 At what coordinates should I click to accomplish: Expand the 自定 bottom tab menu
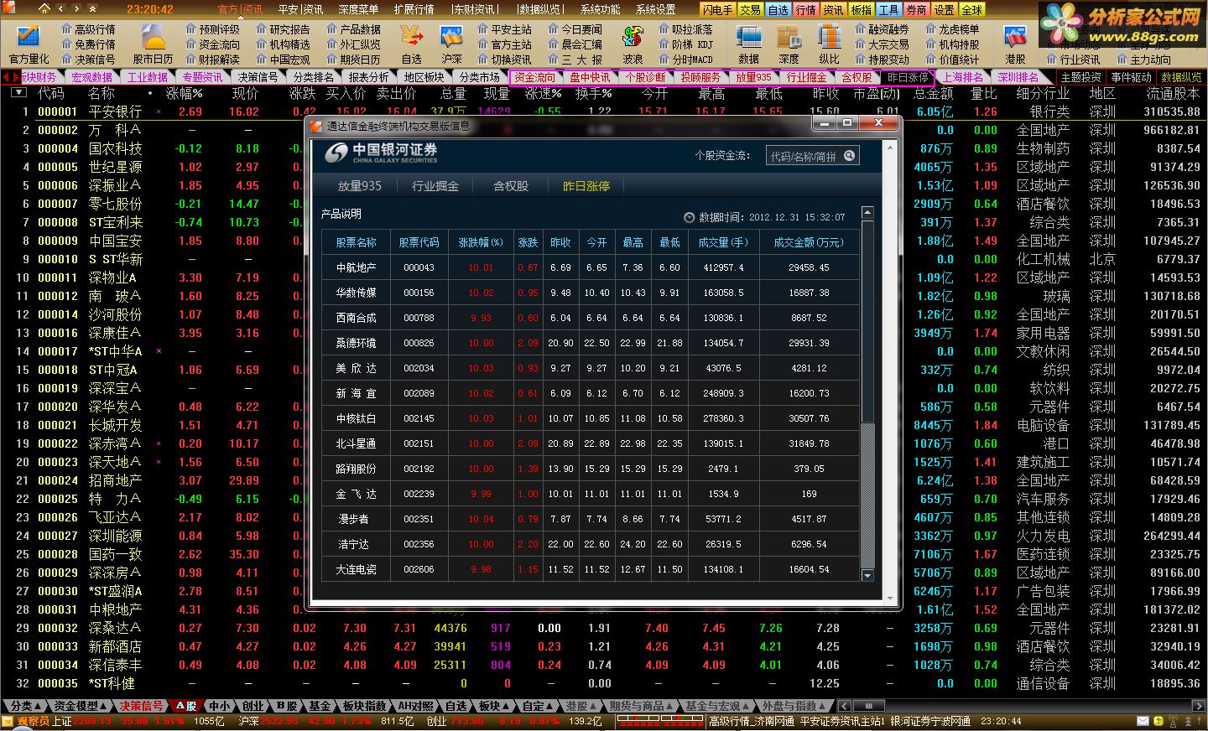(x=539, y=706)
